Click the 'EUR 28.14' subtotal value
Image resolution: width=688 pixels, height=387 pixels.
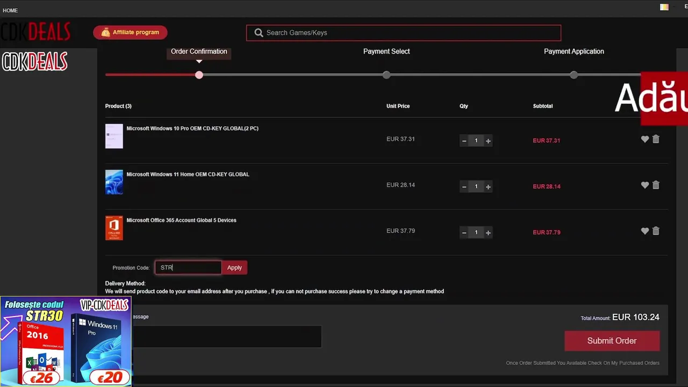click(547, 187)
